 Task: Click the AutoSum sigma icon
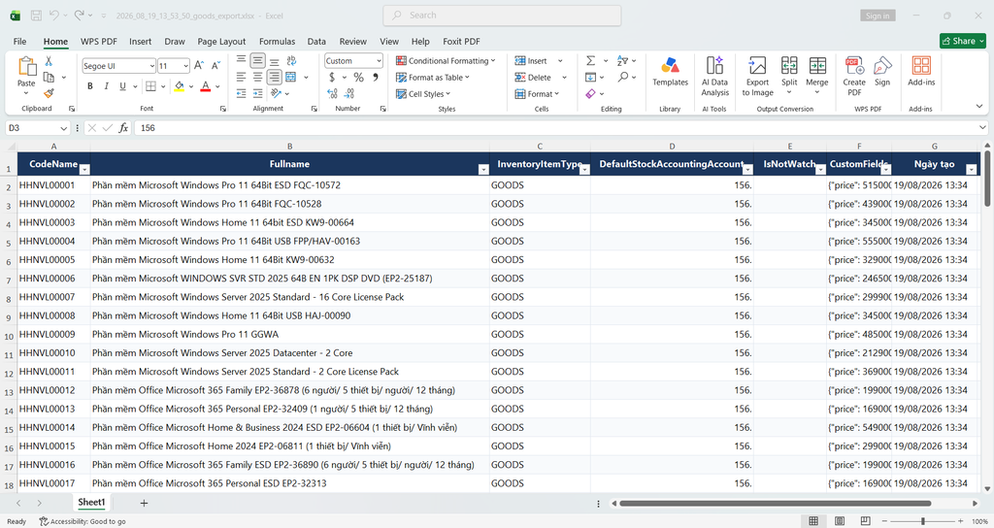[590, 61]
